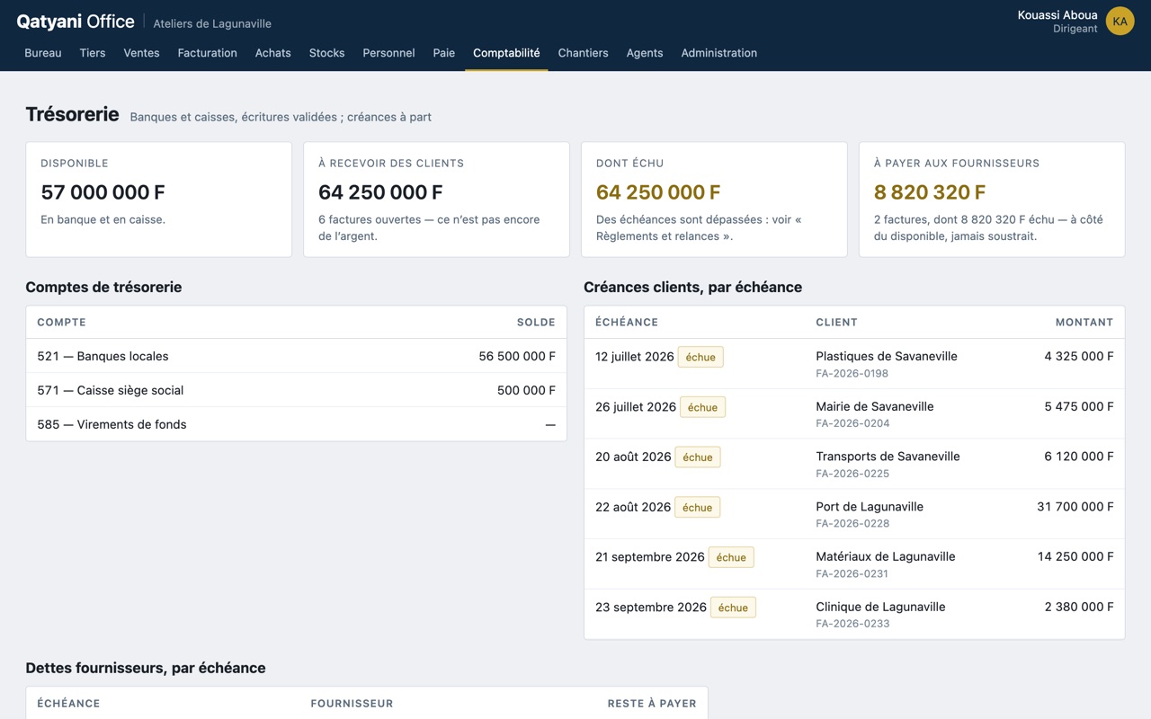Select the Dont échu summary card
Image resolution: width=1151 pixels, height=719 pixels.
714,200
